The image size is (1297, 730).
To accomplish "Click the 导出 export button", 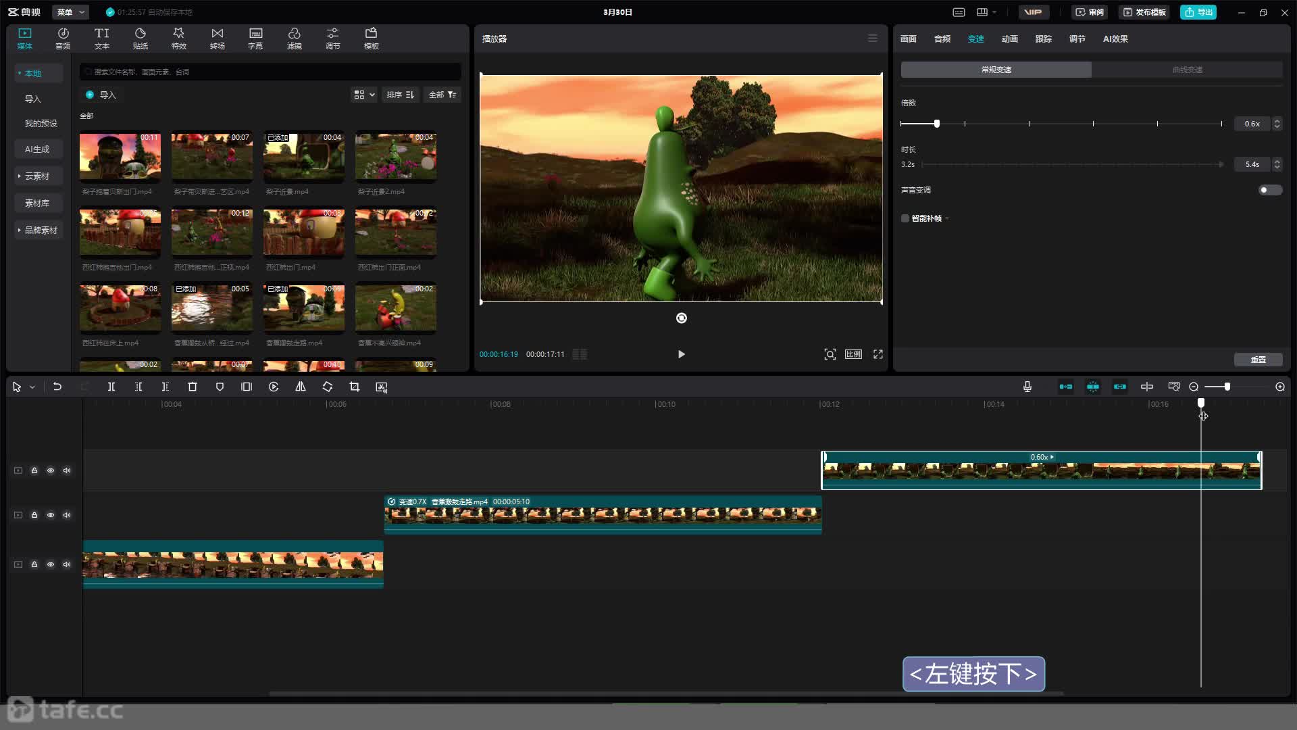I will pos(1198,12).
